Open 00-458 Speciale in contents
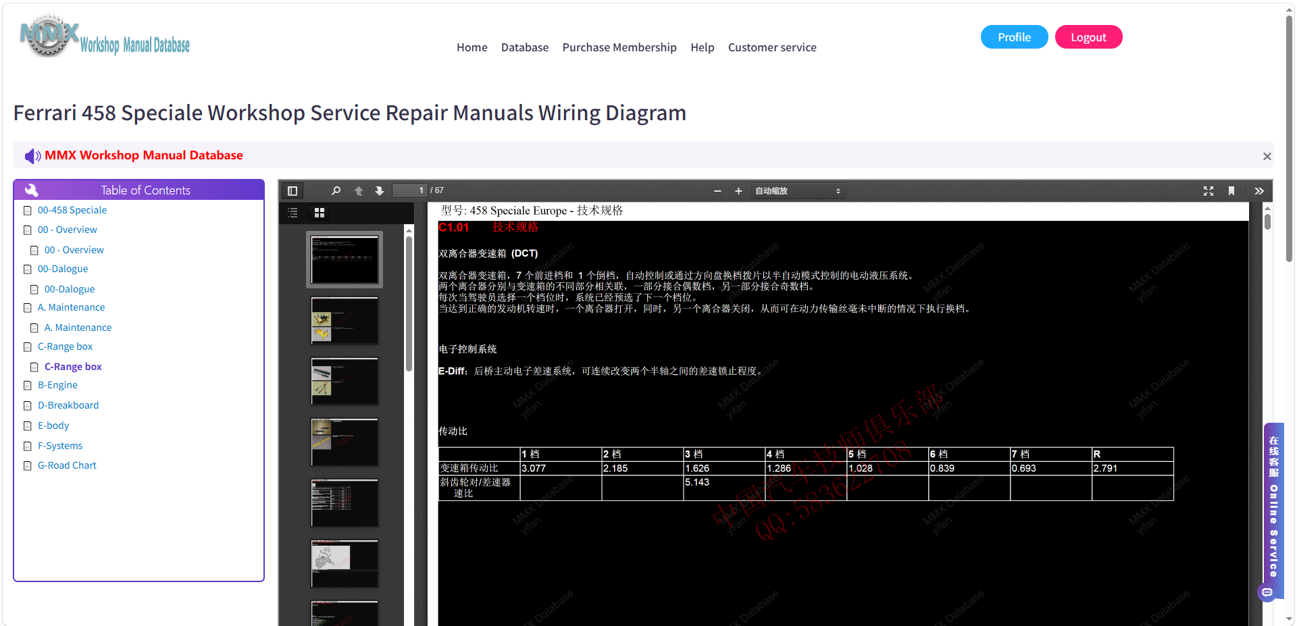Viewport: 1297px width, 626px height. pyautogui.click(x=72, y=210)
